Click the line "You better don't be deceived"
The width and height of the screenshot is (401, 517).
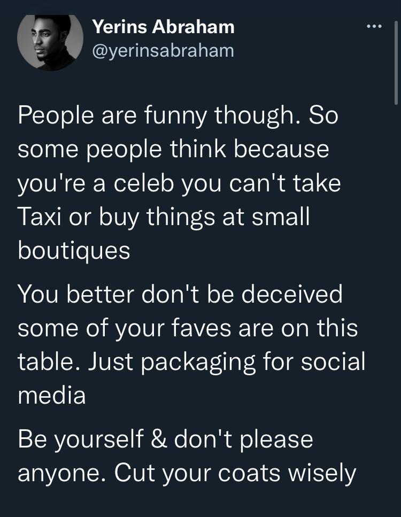coord(180,295)
